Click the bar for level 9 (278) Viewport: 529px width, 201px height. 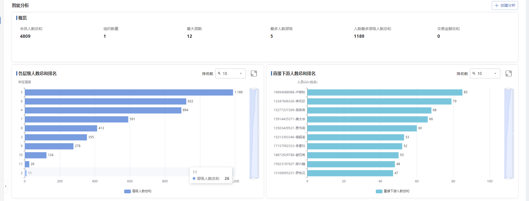[x=49, y=146]
